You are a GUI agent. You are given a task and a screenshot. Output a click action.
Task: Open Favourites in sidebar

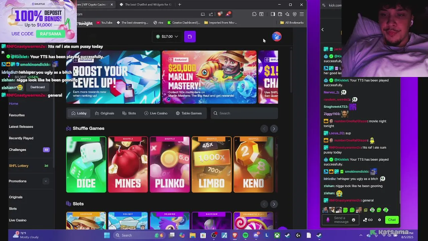pyautogui.click(x=17, y=115)
